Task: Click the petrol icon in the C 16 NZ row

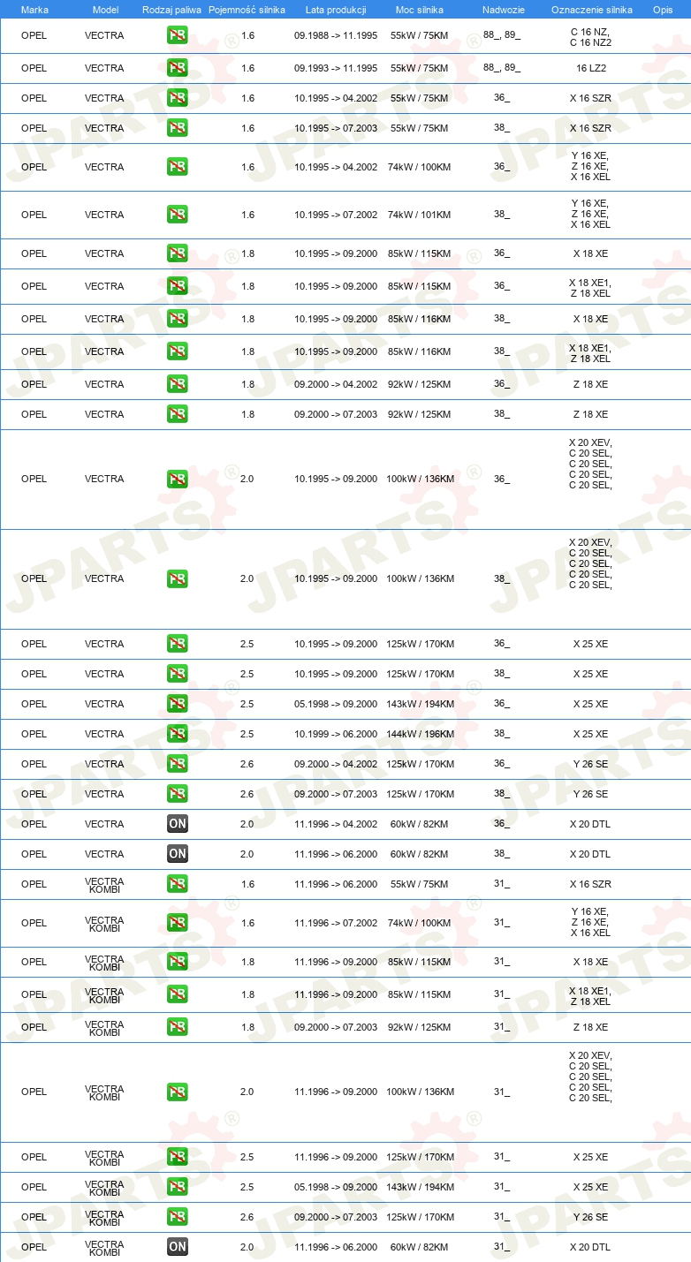Action: click(178, 36)
